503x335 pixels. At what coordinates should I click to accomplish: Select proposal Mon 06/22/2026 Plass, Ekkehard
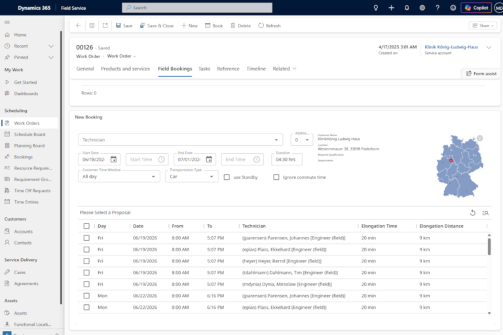coord(86,307)
